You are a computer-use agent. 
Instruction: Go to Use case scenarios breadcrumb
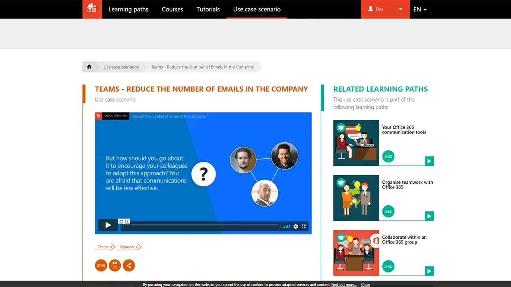click(x=121, y=67)
